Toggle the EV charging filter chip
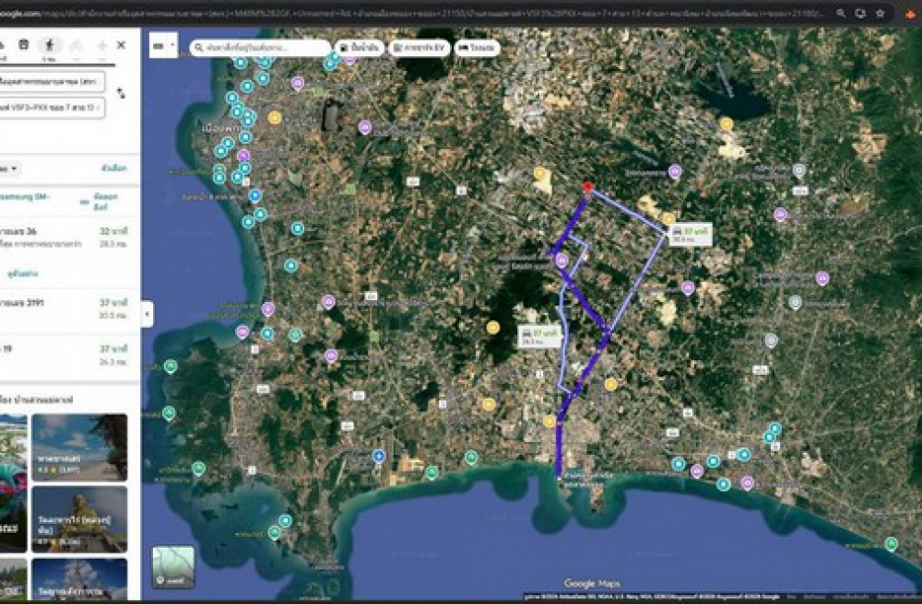 click(x=419, y=47)
